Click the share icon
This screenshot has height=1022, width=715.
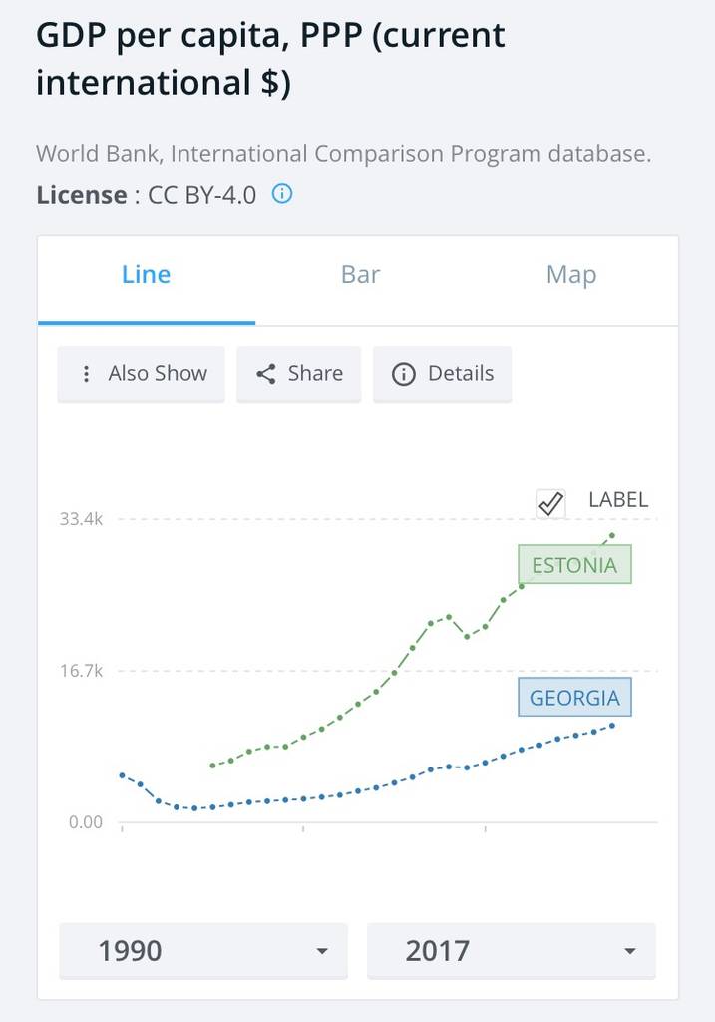[x=266, y=374]
